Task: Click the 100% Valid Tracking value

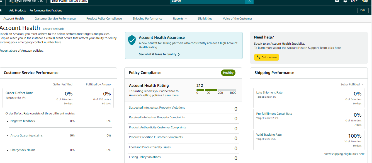Action: pyautogui.click(x=355, y=136)
